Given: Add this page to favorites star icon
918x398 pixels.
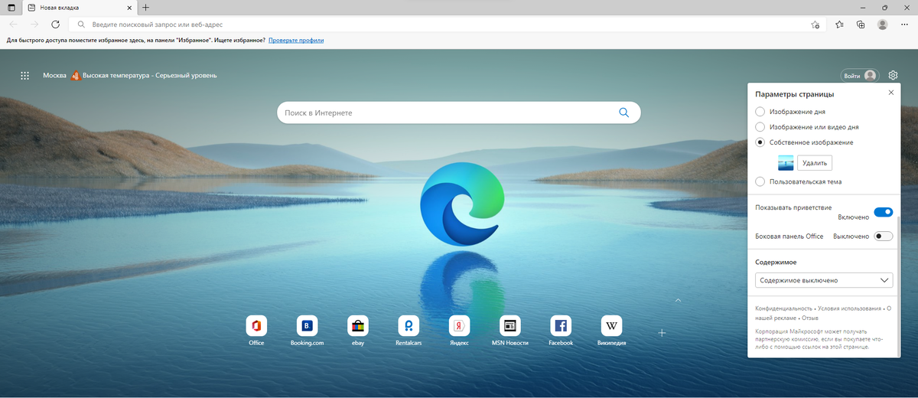Looking at the screenshot, I should pyautogui.click(x=816, y=24).
